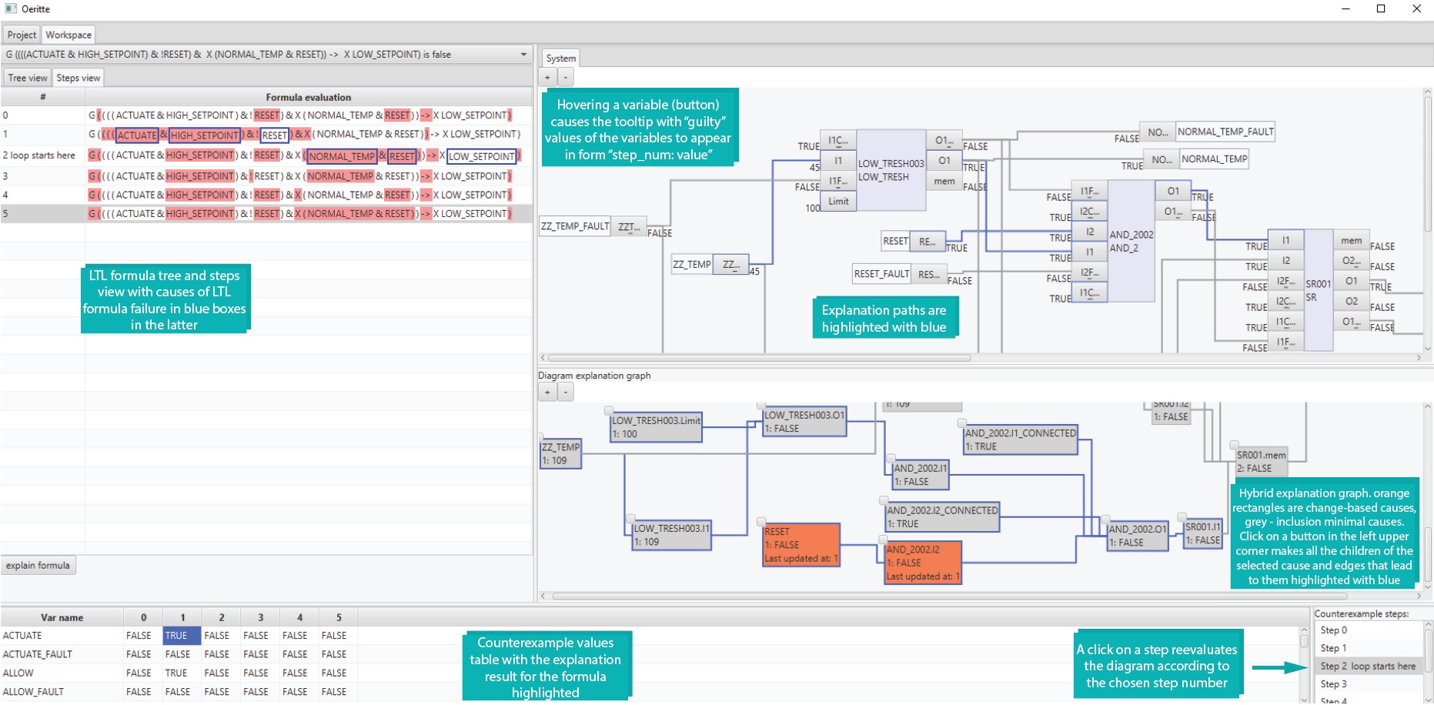This screenshot has width=1434, height=705.
Task: Click the System diagram horizontal scrollbar
Action: 758,358
